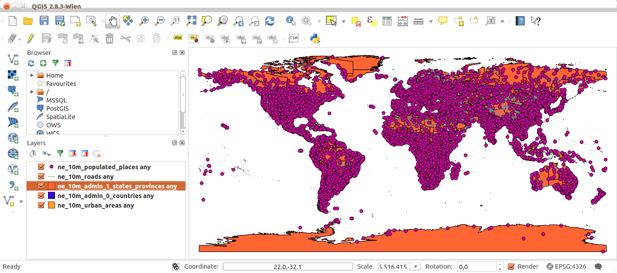
Task: Open the Field Calculator
Action: coord(402,20)
